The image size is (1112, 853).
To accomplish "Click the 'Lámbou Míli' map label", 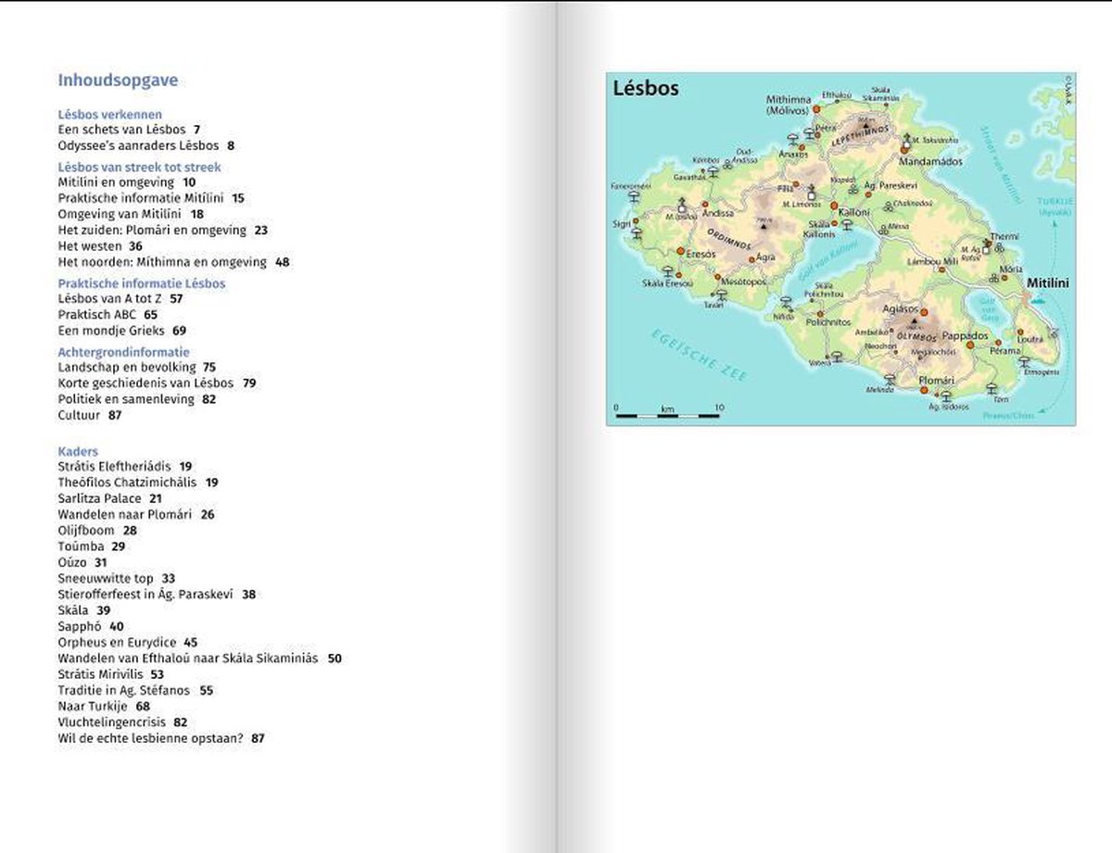I will click(932, 261).
